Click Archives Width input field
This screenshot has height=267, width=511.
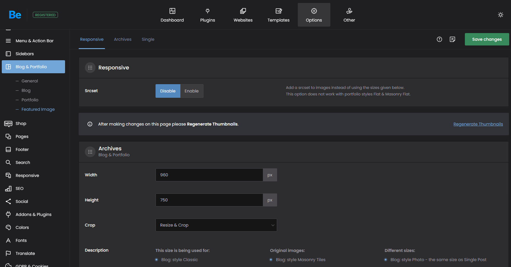[x=209, y=175]
